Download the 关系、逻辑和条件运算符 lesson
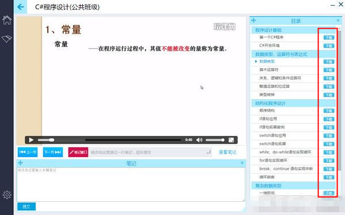The image size is (345, 215). click(x=329, y=79)
